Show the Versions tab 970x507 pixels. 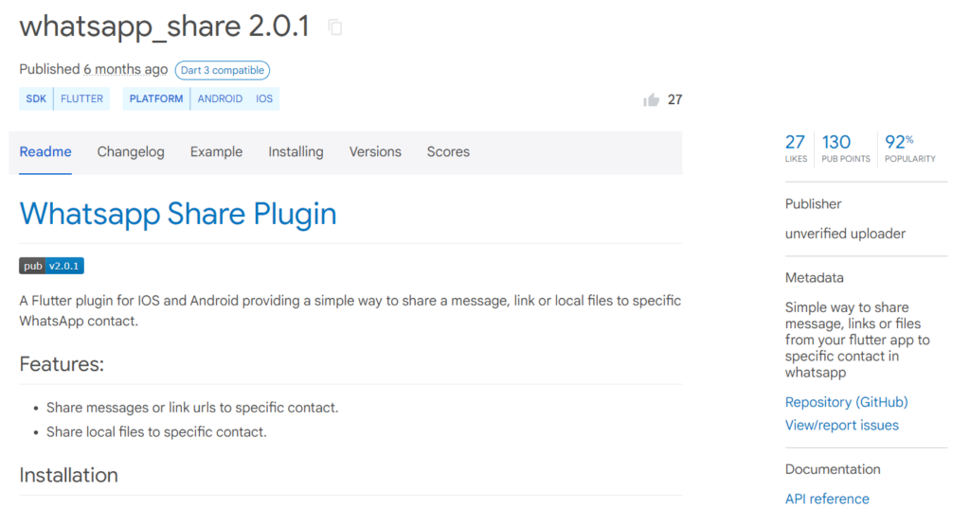[x=375, y=152]
